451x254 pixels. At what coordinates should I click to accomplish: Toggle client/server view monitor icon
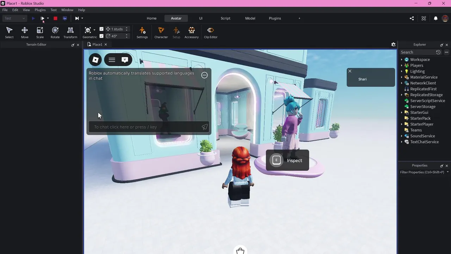point(65,18)
